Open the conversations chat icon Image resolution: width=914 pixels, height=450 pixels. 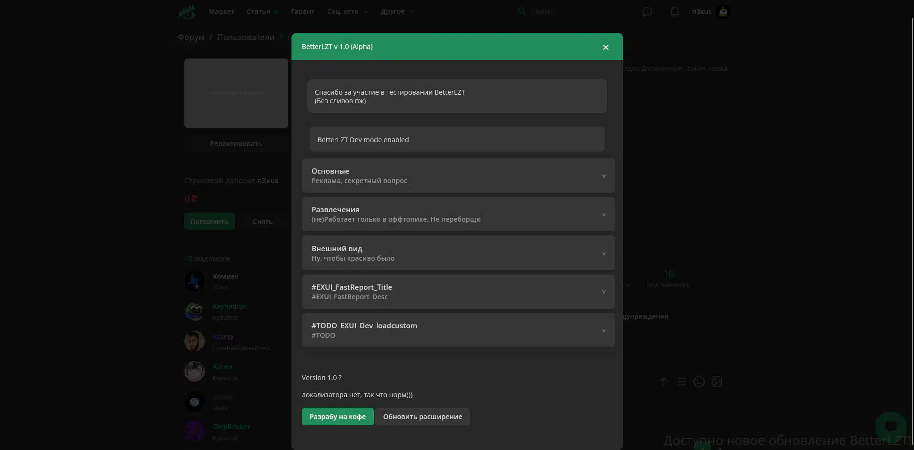(647, 11)
